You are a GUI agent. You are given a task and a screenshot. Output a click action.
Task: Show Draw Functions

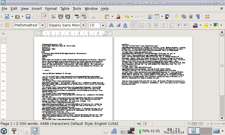pos(167,17)
